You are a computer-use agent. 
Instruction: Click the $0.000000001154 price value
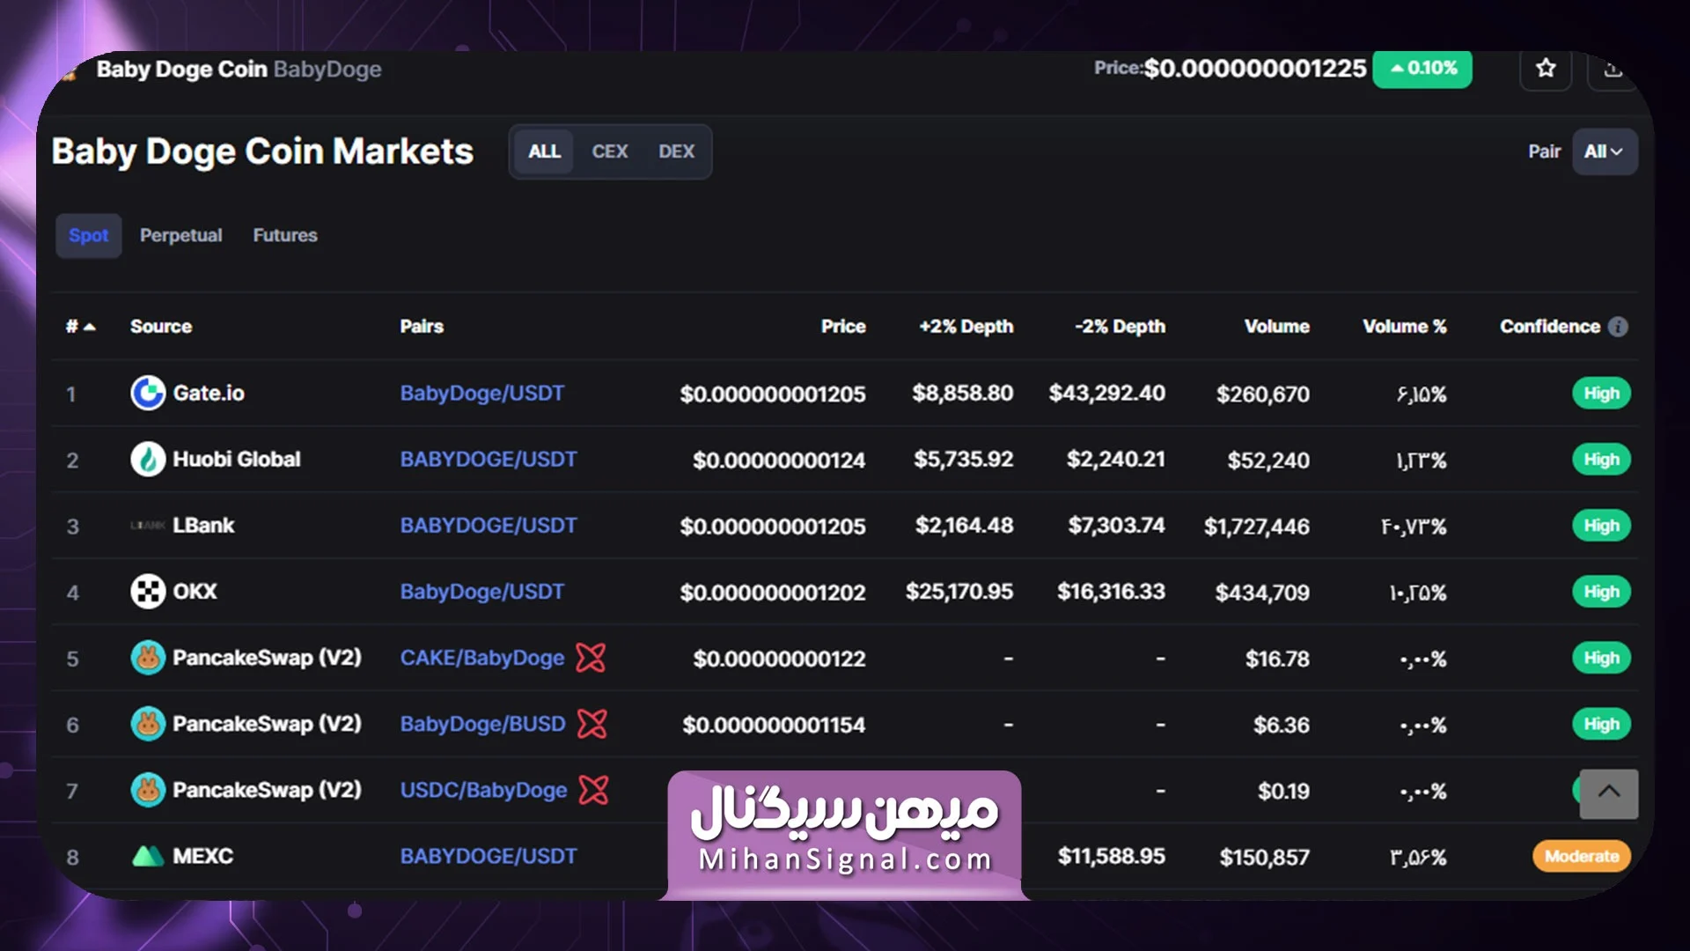[x=774, y=725]
